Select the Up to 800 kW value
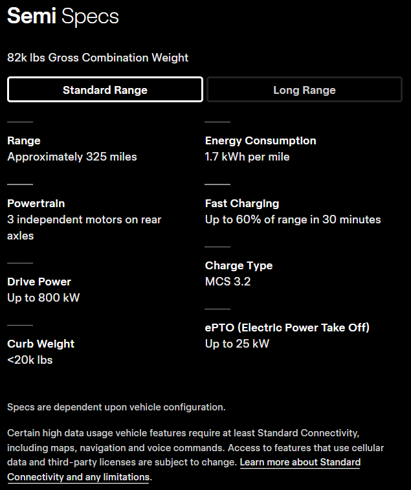Screen dimensions: 411x490 click(43, 298)
